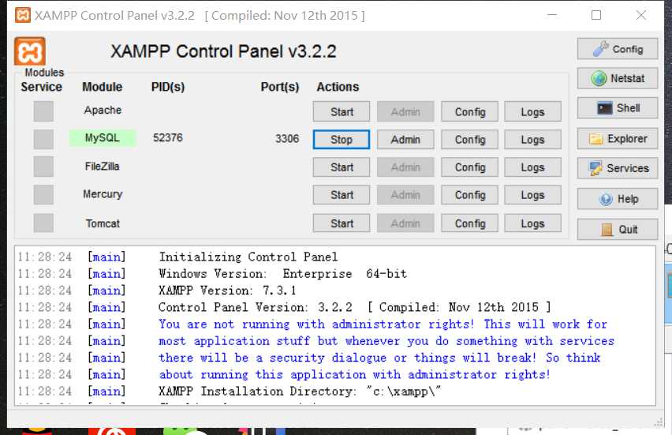Open Tomcat Config
This screenshot has height=435, width=672.
(470, 223)
